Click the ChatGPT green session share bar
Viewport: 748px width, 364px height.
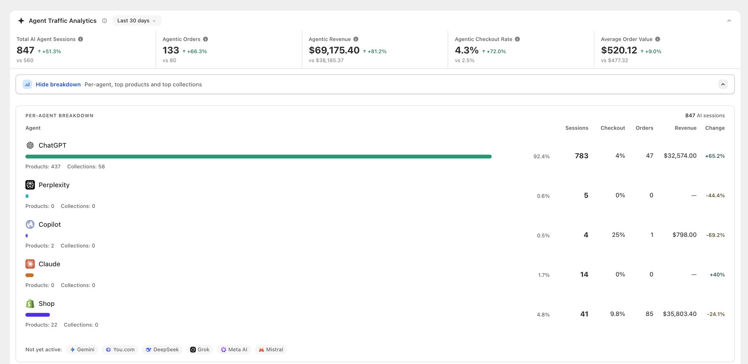(258, 157)
